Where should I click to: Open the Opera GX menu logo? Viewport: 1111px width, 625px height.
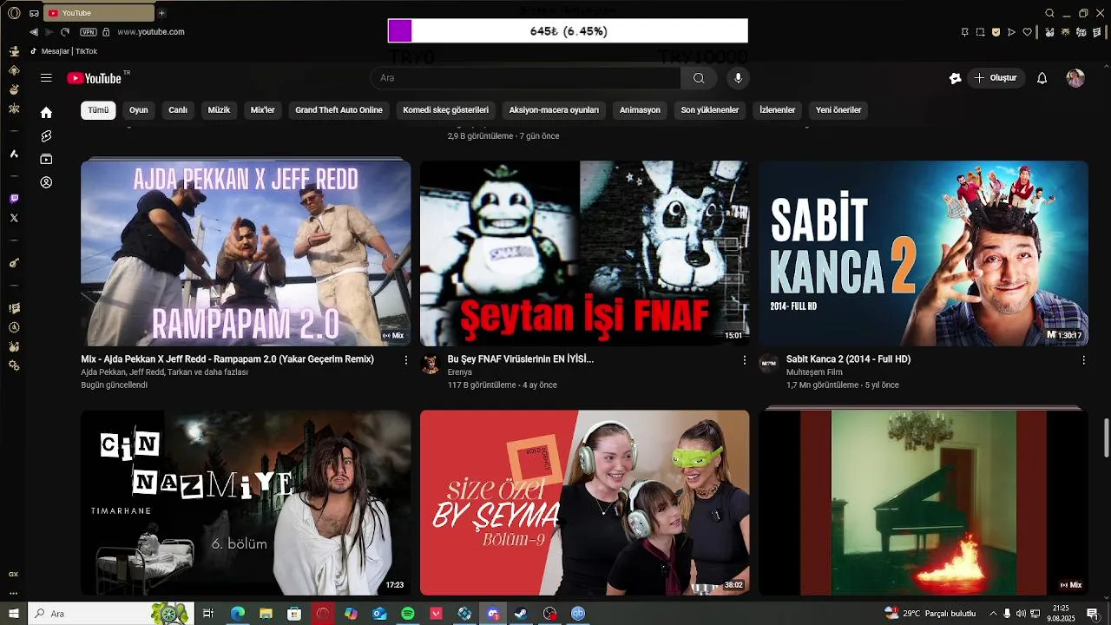tap(14, 13)
